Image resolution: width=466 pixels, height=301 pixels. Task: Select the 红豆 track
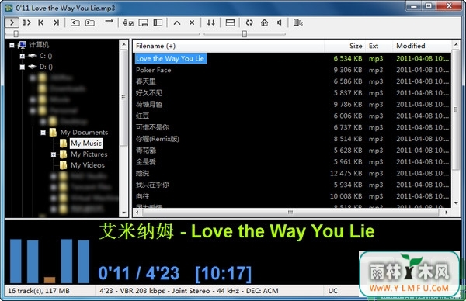pyautogui.click(x=143, y=116)
